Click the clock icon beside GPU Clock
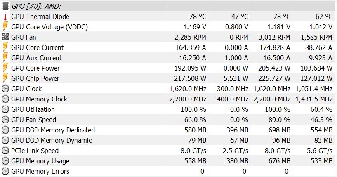 [5, 89]
